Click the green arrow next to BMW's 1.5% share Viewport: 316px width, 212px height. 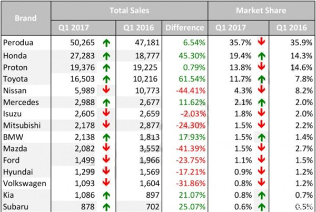[261, 137]
